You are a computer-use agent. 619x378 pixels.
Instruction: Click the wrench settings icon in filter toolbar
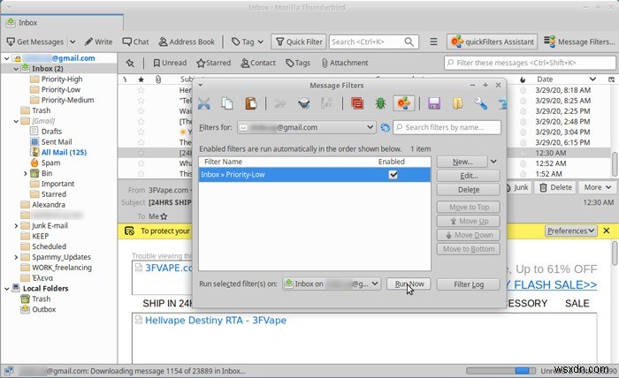point(480,103)
